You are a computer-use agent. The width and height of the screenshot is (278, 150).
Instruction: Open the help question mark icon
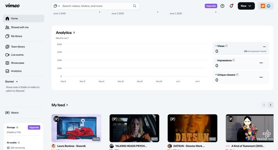click(222, 6)
